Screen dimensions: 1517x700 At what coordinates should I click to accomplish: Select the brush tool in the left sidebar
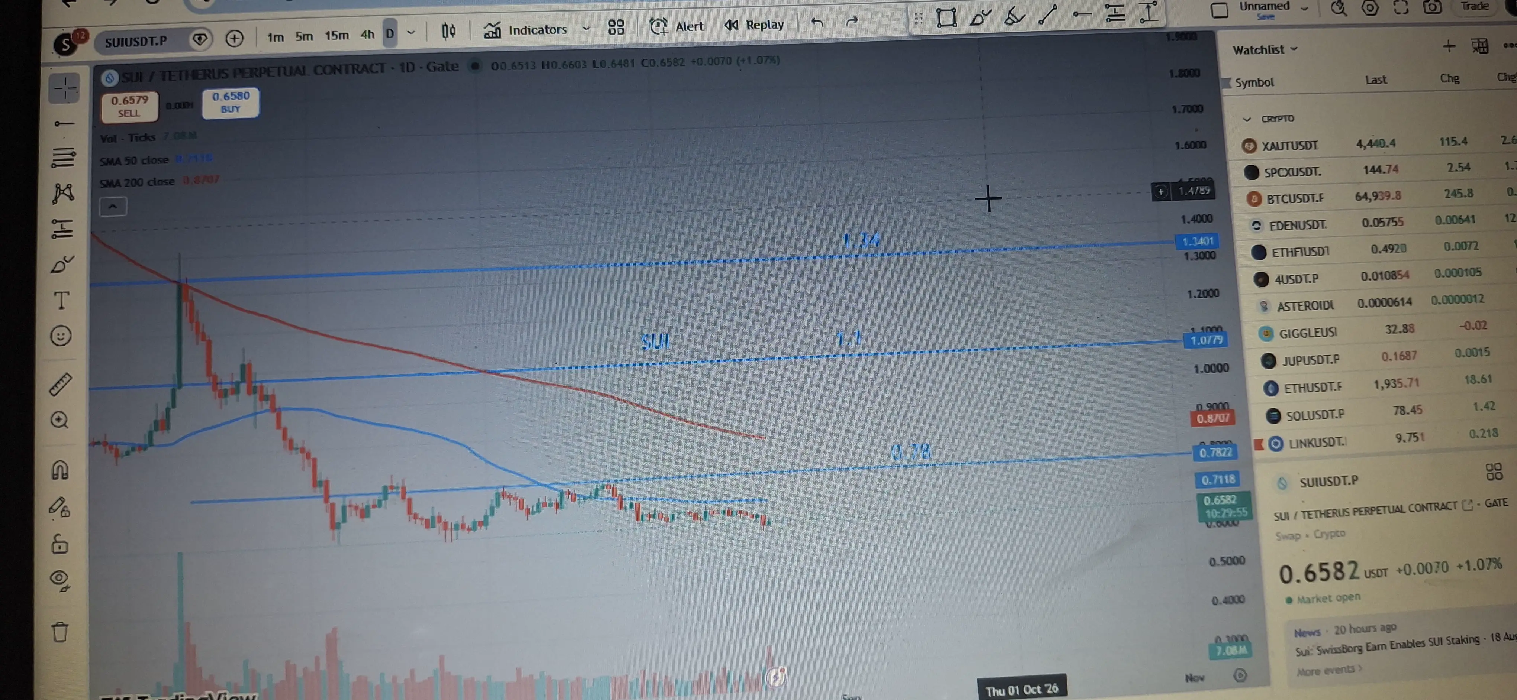[x=62, y=265]
